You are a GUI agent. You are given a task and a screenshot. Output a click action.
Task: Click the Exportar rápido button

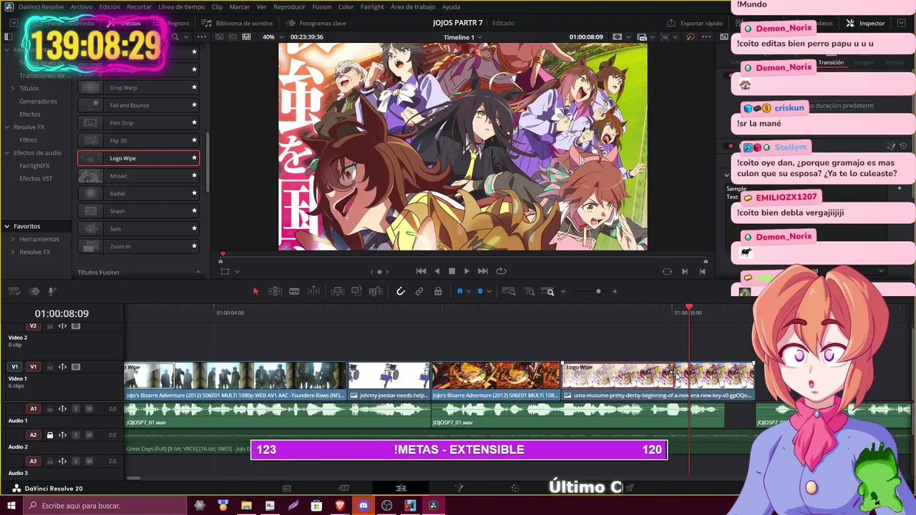click(695, 23)
